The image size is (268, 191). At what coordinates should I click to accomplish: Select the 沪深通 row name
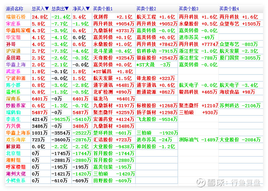(13, 51)
